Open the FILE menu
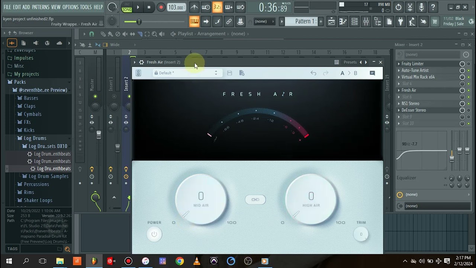Screen dimensions: 476x268 pos(7,7)
